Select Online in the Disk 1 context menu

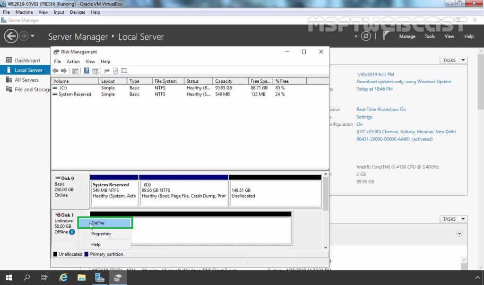[x=105, y=223]
